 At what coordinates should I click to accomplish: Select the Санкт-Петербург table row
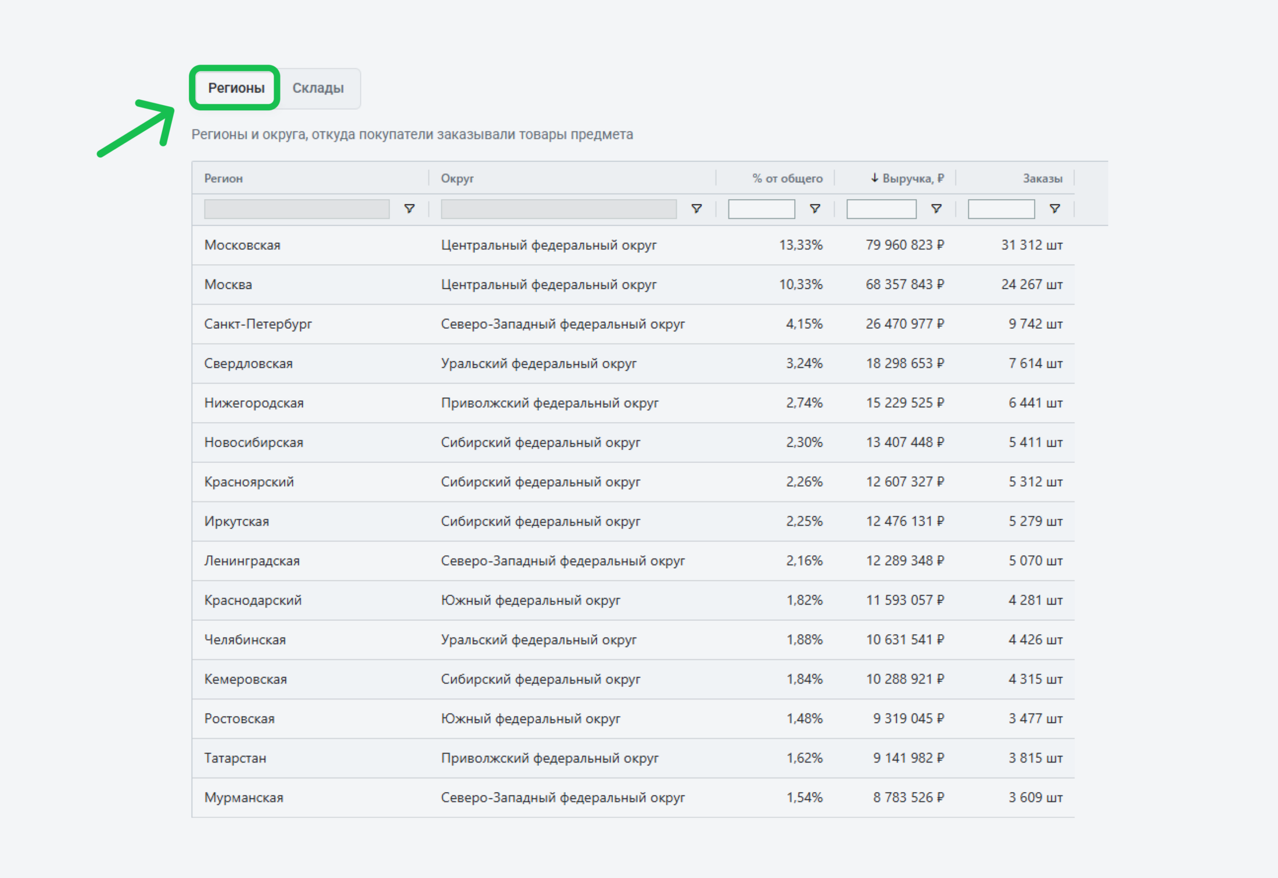(x=258, y=324)
